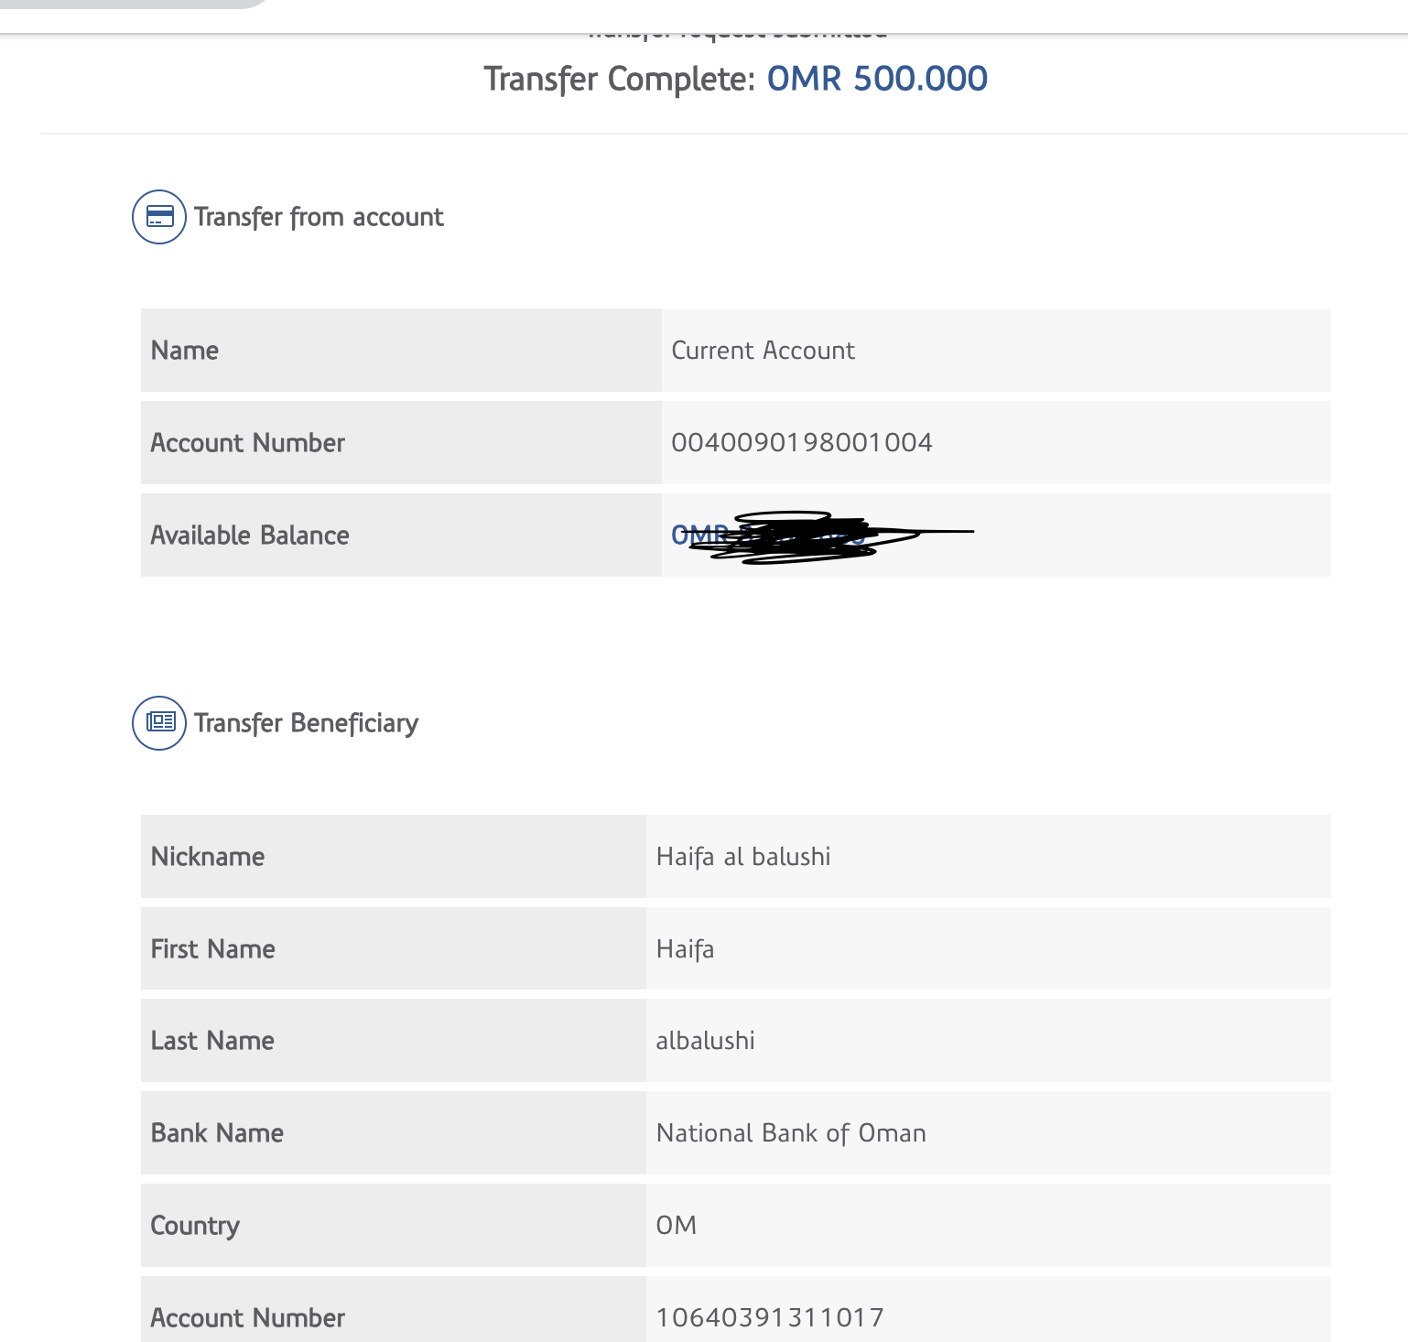Select beneficiary account number 10640391311017
The image size is (1408, 1342).
click(770, 1318)
